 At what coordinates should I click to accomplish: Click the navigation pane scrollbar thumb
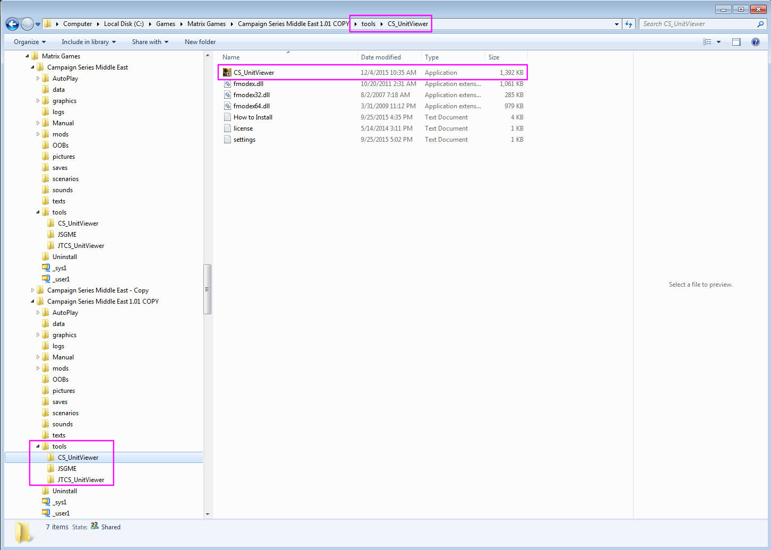pos(207,289)
